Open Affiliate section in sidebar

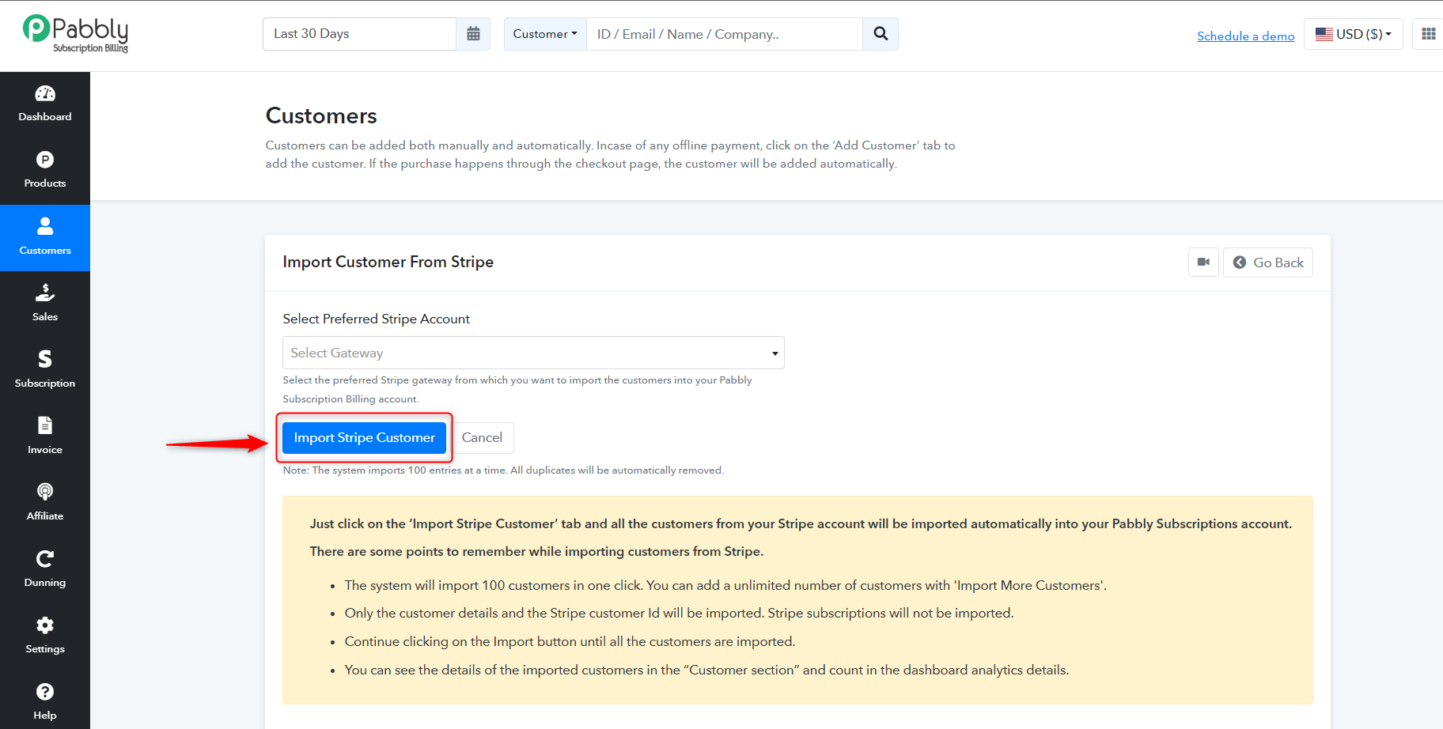45,503
